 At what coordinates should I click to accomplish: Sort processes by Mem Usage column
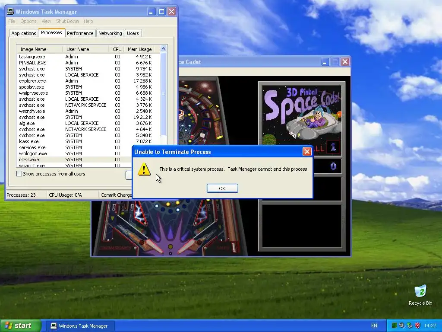tap(139, 49)
